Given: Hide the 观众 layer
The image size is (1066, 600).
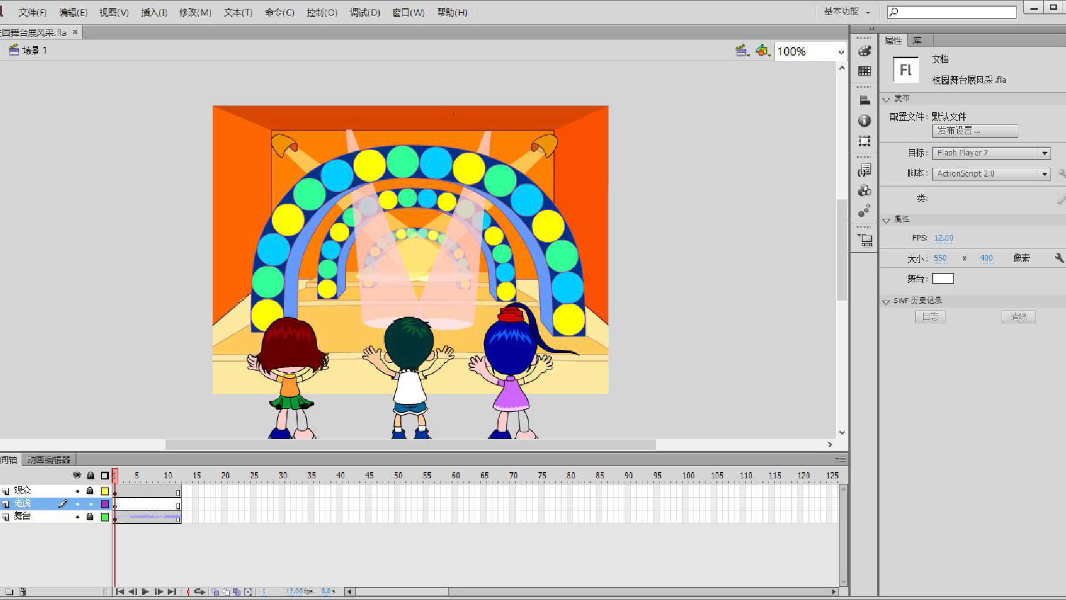Looking at the screenshot, I should (77, 491).
